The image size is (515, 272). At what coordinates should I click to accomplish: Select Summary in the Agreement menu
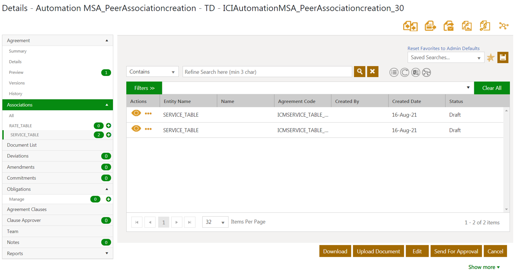point(18,51)
